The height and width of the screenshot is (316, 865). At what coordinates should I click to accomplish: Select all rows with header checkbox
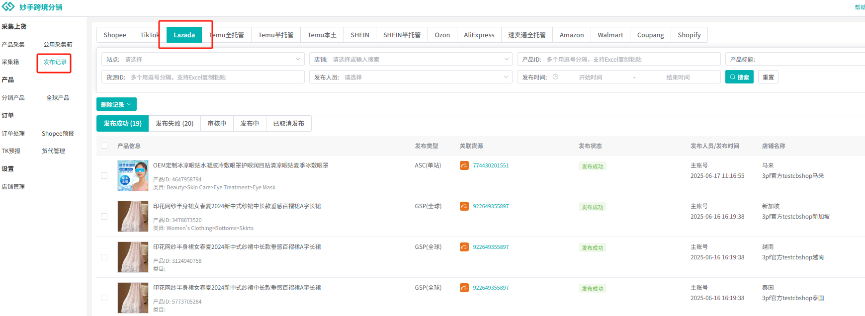pos(104,146)
